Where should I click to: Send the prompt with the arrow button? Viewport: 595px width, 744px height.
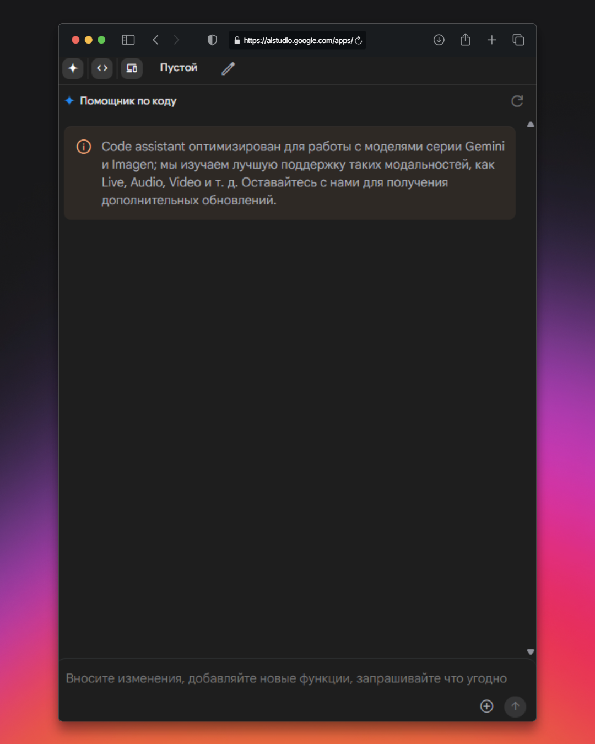[515, 706]
